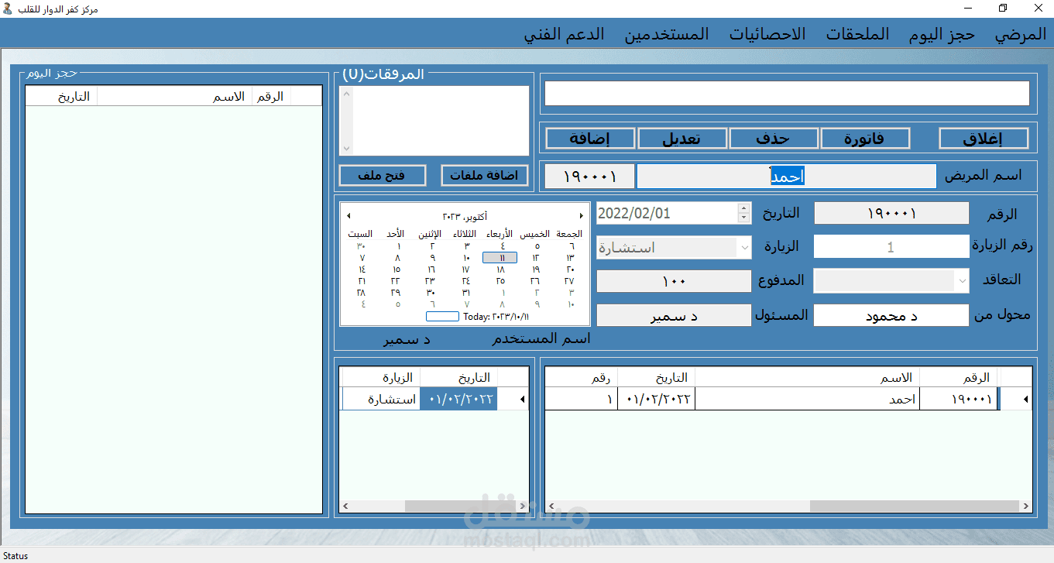This screenshot has width=1054, height=563.
Task: Select the استشارة cell in the visits grid
Action: 380,400
